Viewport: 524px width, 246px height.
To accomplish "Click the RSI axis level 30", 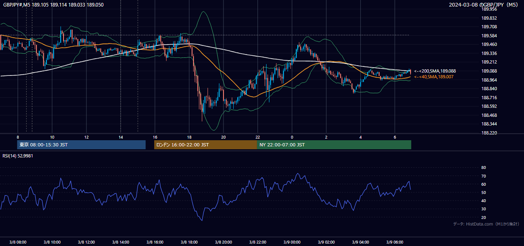I will [483, 209].
